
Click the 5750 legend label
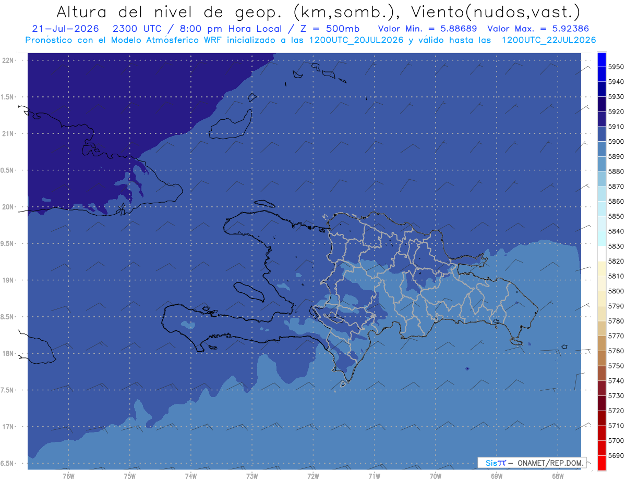[x=616, y=366]
